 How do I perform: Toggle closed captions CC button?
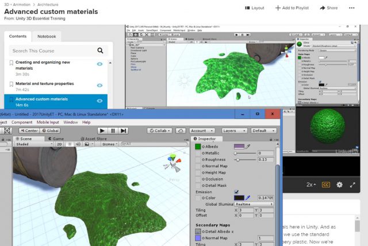326,185
